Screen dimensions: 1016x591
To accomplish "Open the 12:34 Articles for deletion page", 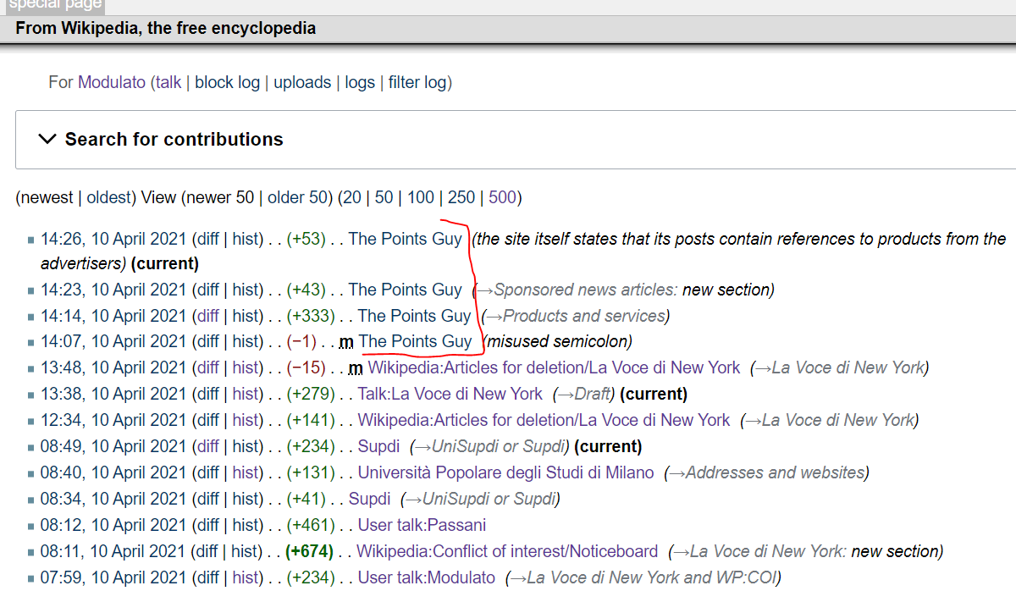I will point(544,420).
